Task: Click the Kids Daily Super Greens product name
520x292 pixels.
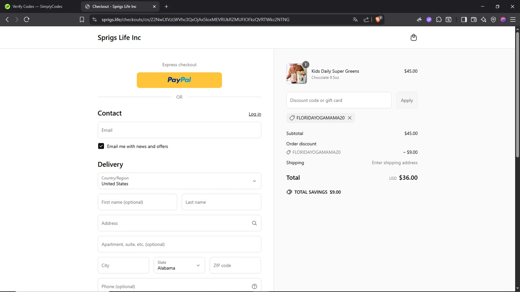Action: click(x=335, y=71)
